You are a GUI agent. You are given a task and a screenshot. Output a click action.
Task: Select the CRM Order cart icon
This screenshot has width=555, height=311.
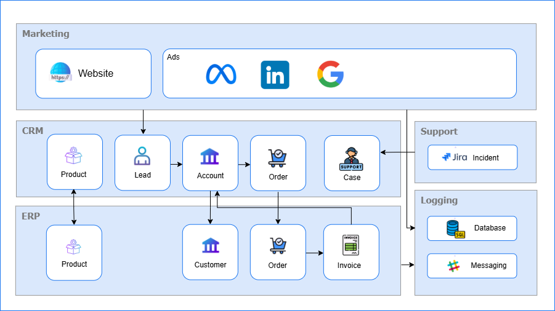pyautogui.click(x=277, y=158)
